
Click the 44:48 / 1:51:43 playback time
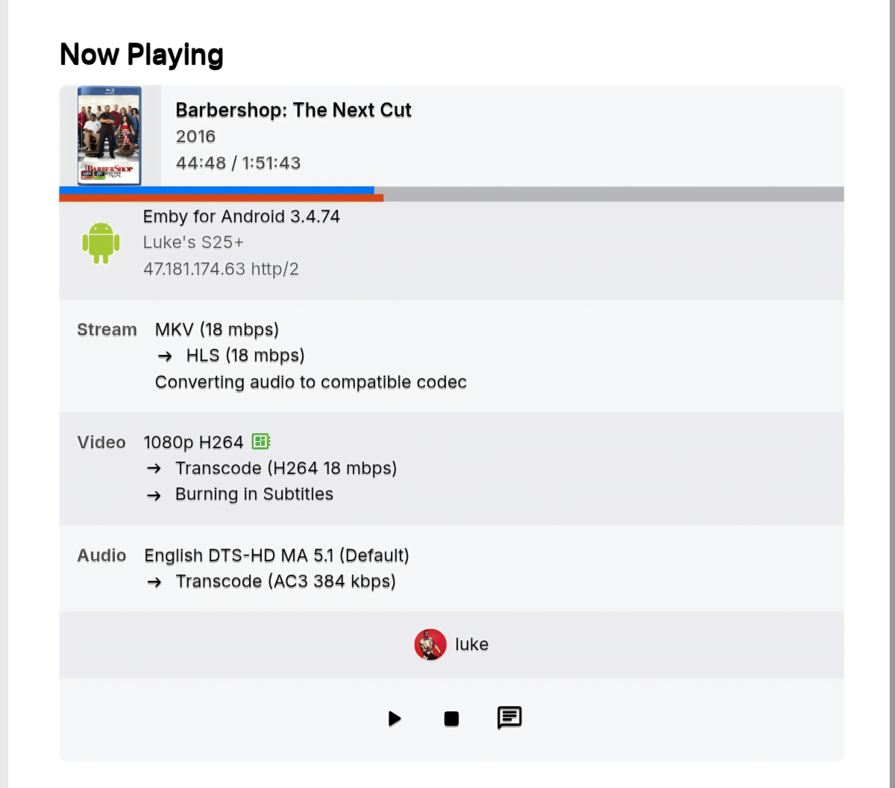238,163
